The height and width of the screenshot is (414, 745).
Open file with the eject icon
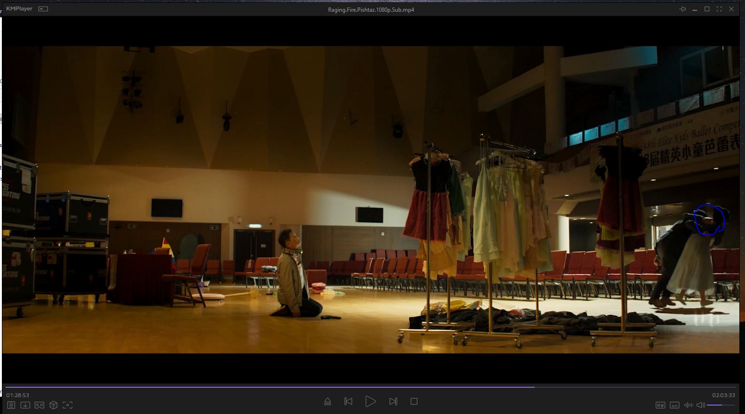tap(328, 401)
